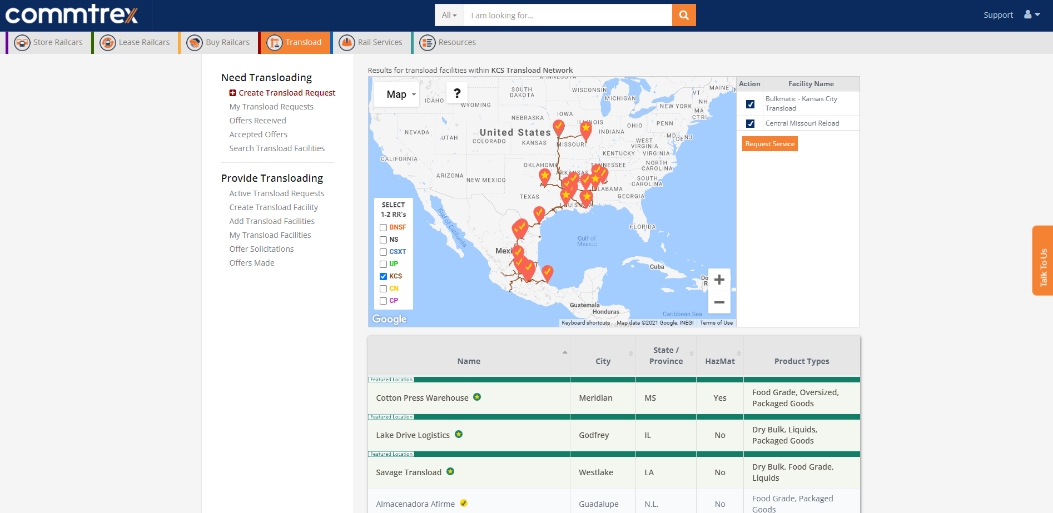
Task: Open the Offers Received link
Action: coord(257,120)
